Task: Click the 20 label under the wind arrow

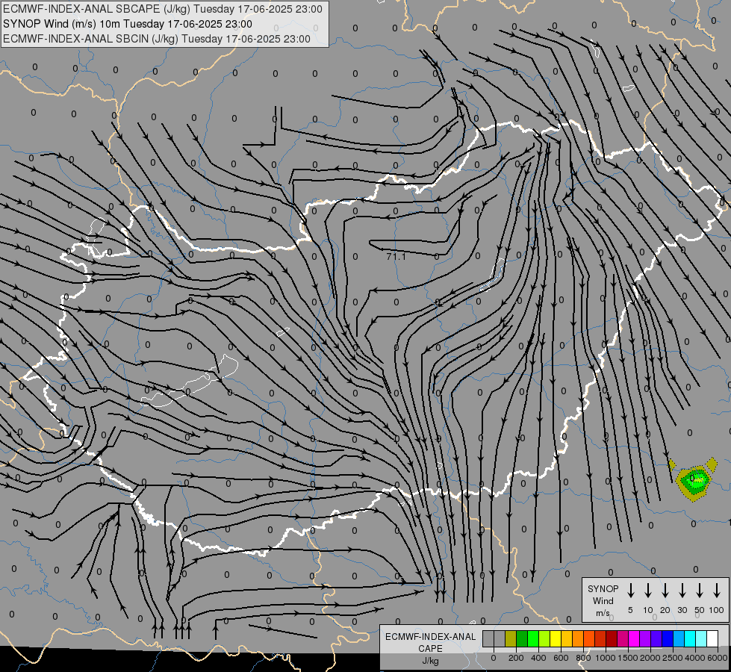Action: click(665, 610)
